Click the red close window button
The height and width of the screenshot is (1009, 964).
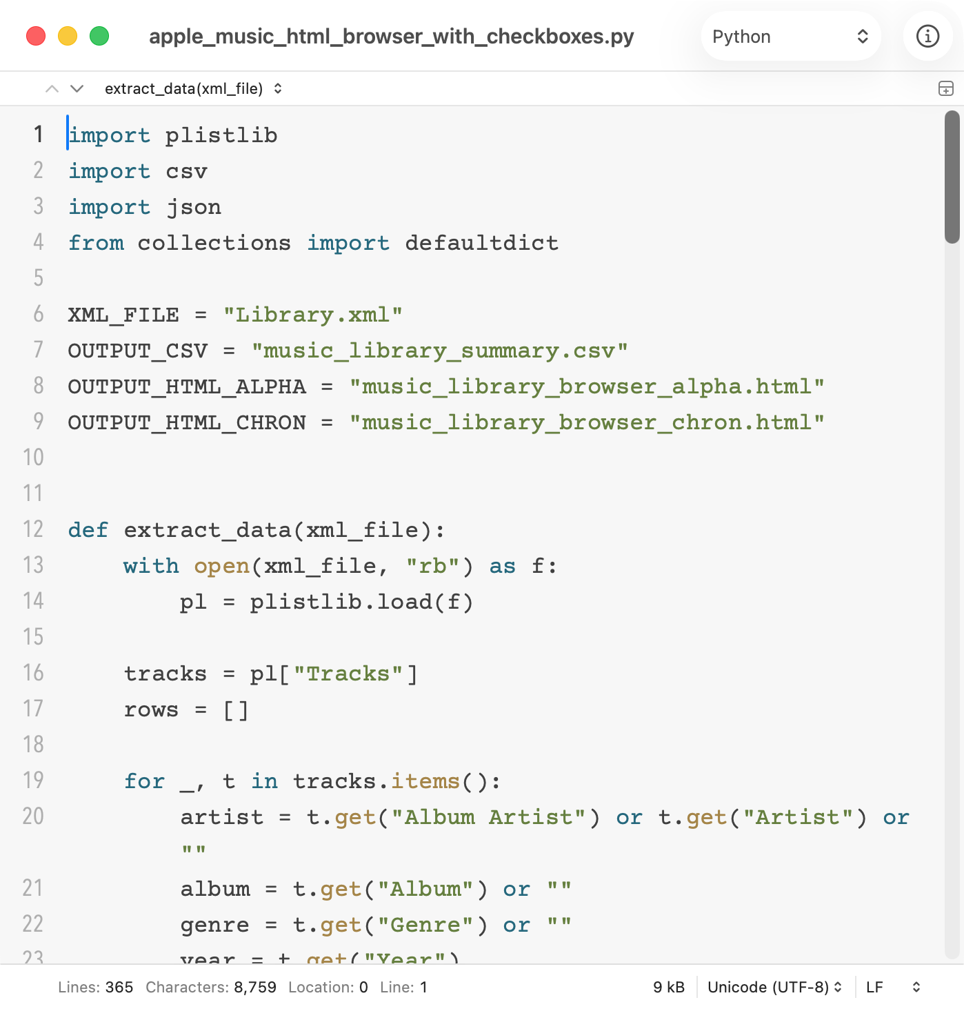click(x=36, y=36)
